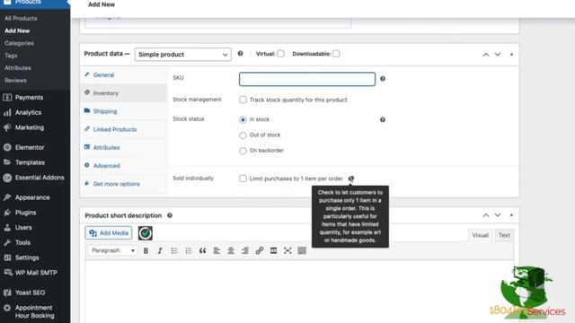Align text right in editor
The height and width of the screenshot is (323, 575).
click(245, 251)
